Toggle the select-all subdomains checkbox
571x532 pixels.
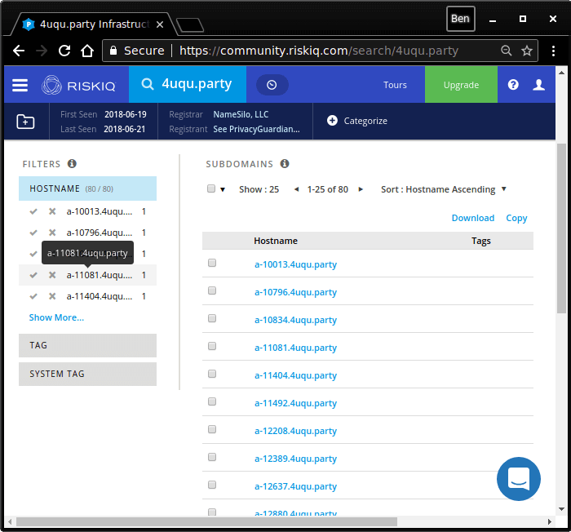point(211,188)
